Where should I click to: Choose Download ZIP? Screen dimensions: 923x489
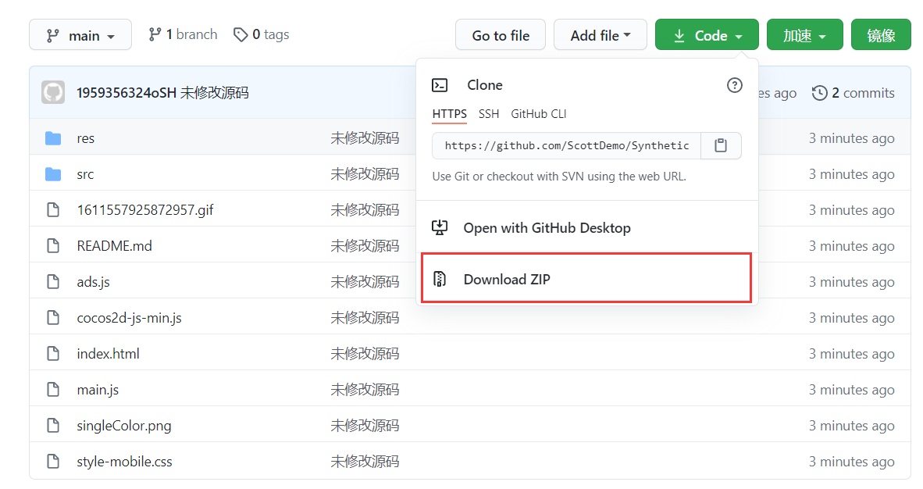(586, 279)
